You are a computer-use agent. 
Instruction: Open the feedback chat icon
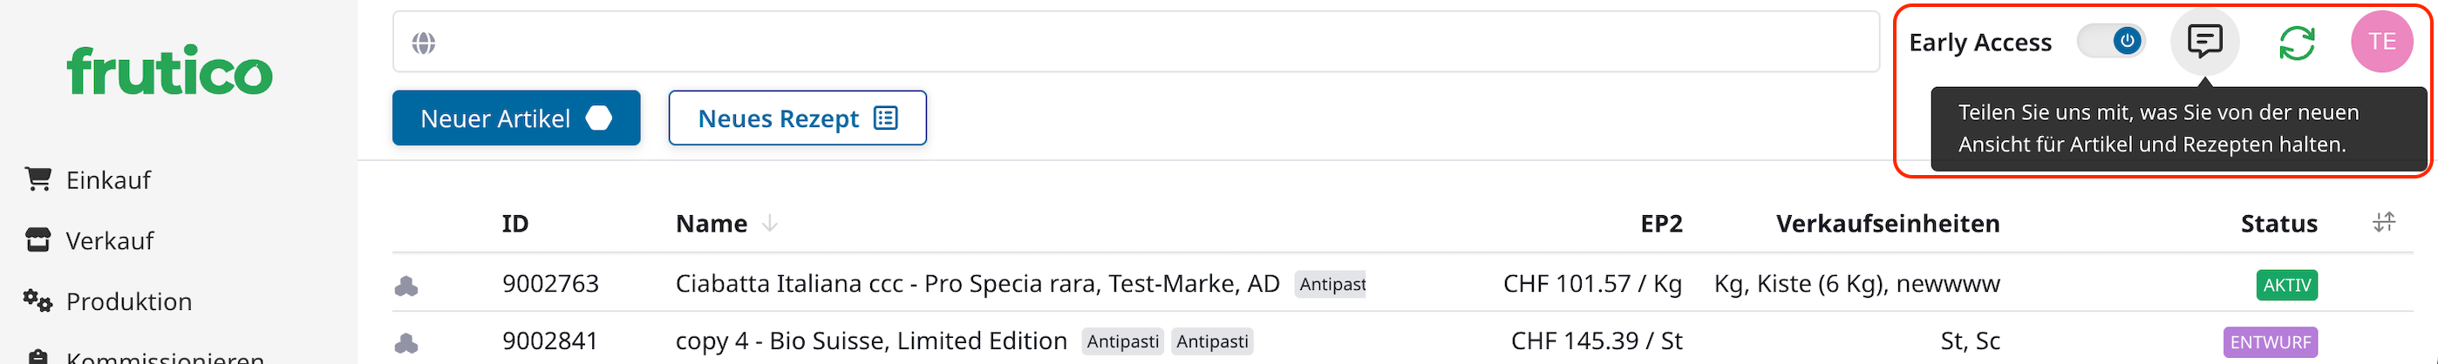point(2203,42)
